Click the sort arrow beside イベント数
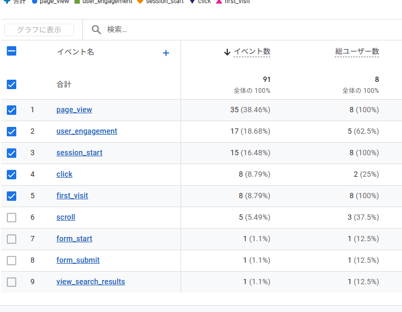The height and width of the screenshot is (312, 402). coord(227,52)
